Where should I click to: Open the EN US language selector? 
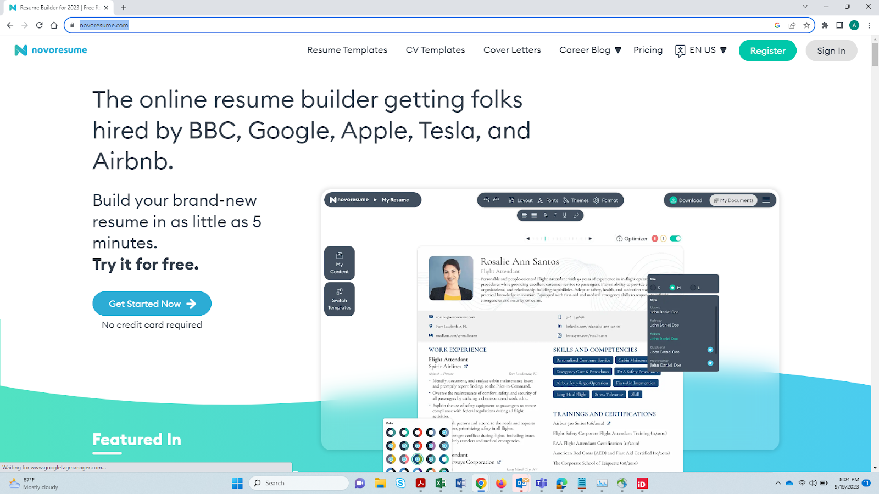(x=701, y=50)
